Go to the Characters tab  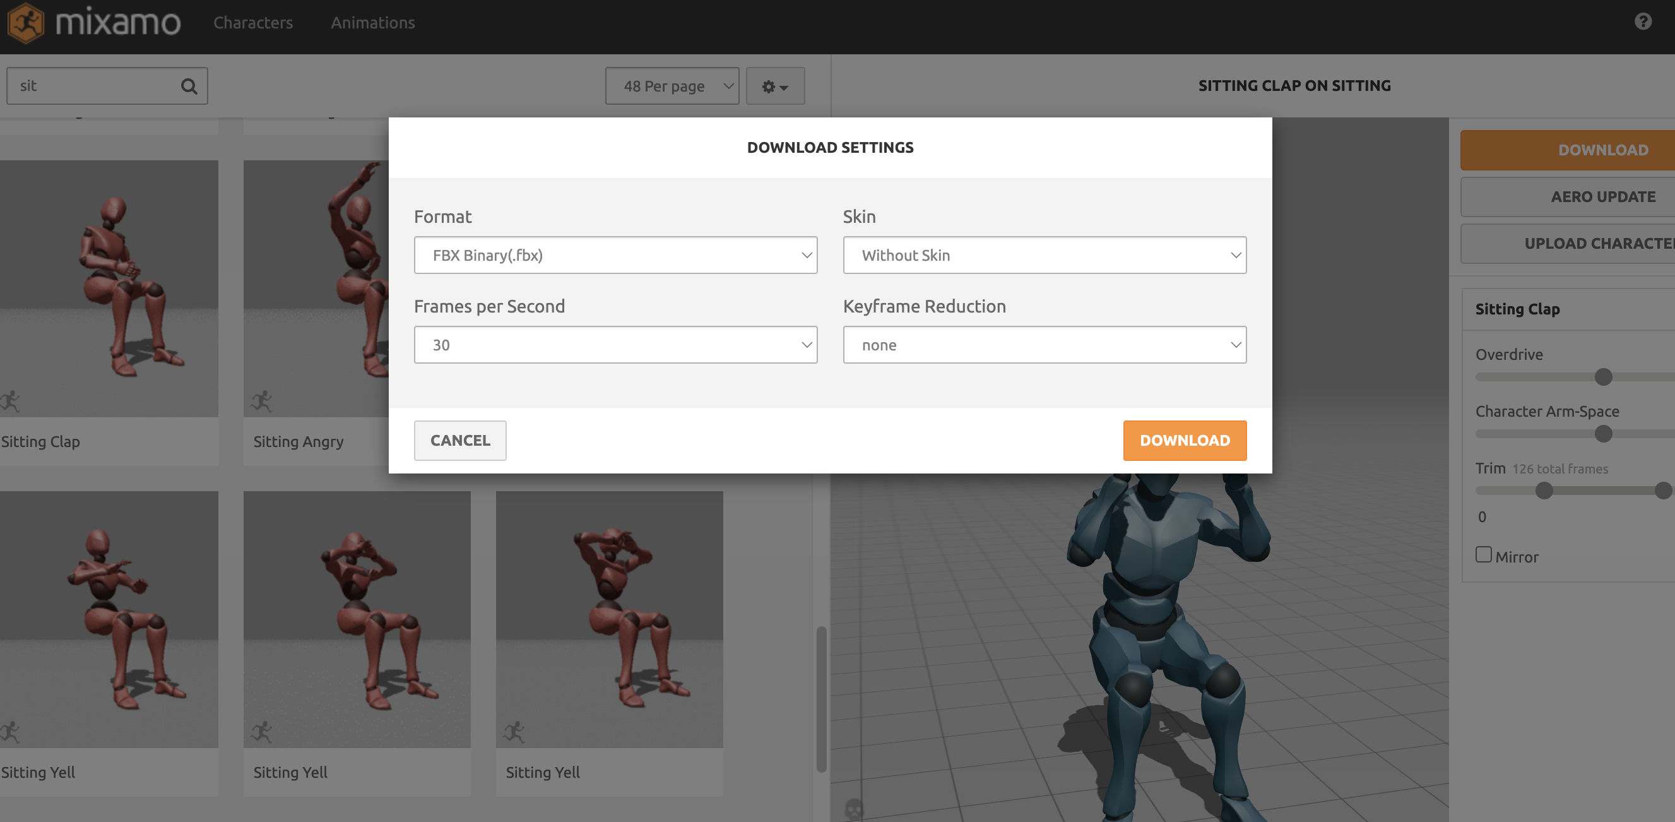(253, 23)
